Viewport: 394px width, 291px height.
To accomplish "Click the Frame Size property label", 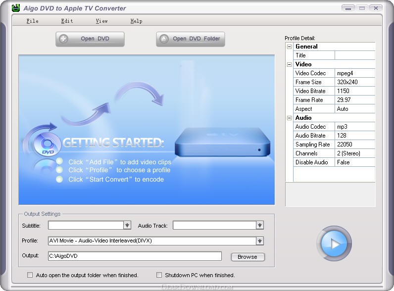I will (x=314, y=82).
